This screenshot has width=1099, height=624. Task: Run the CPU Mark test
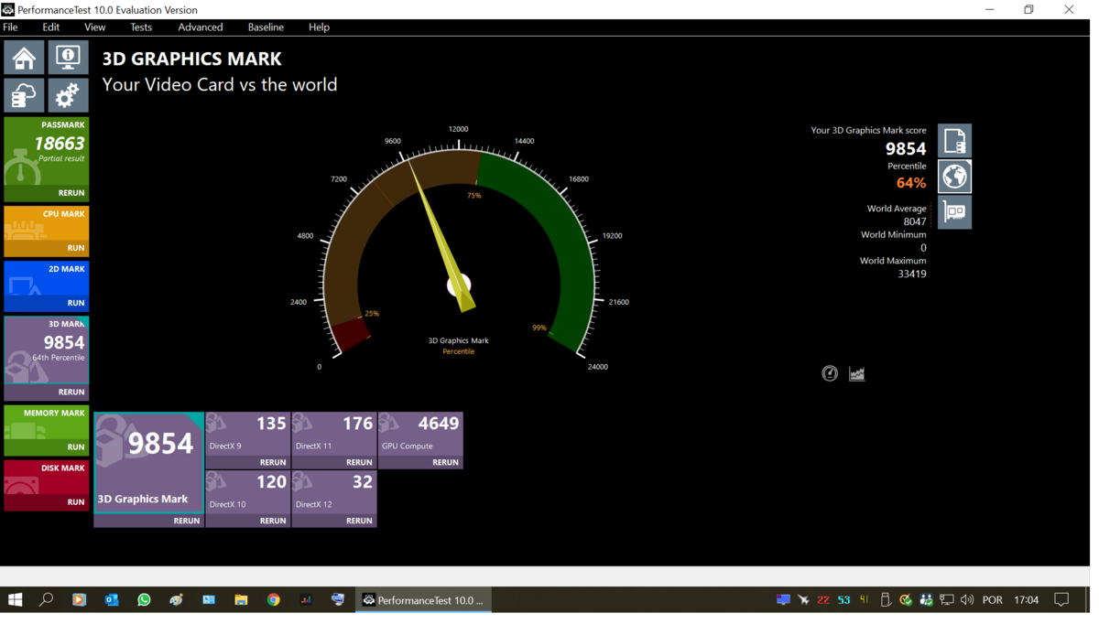(76, 248)
